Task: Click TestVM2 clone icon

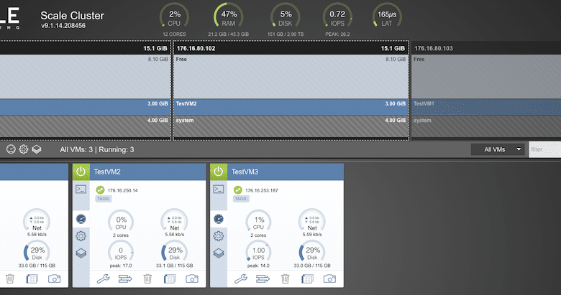Action: click(x=170, y=278)
